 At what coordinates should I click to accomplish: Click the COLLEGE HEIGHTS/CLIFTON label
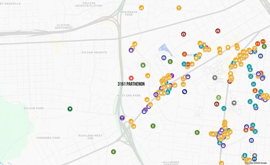tap(89, 4)
